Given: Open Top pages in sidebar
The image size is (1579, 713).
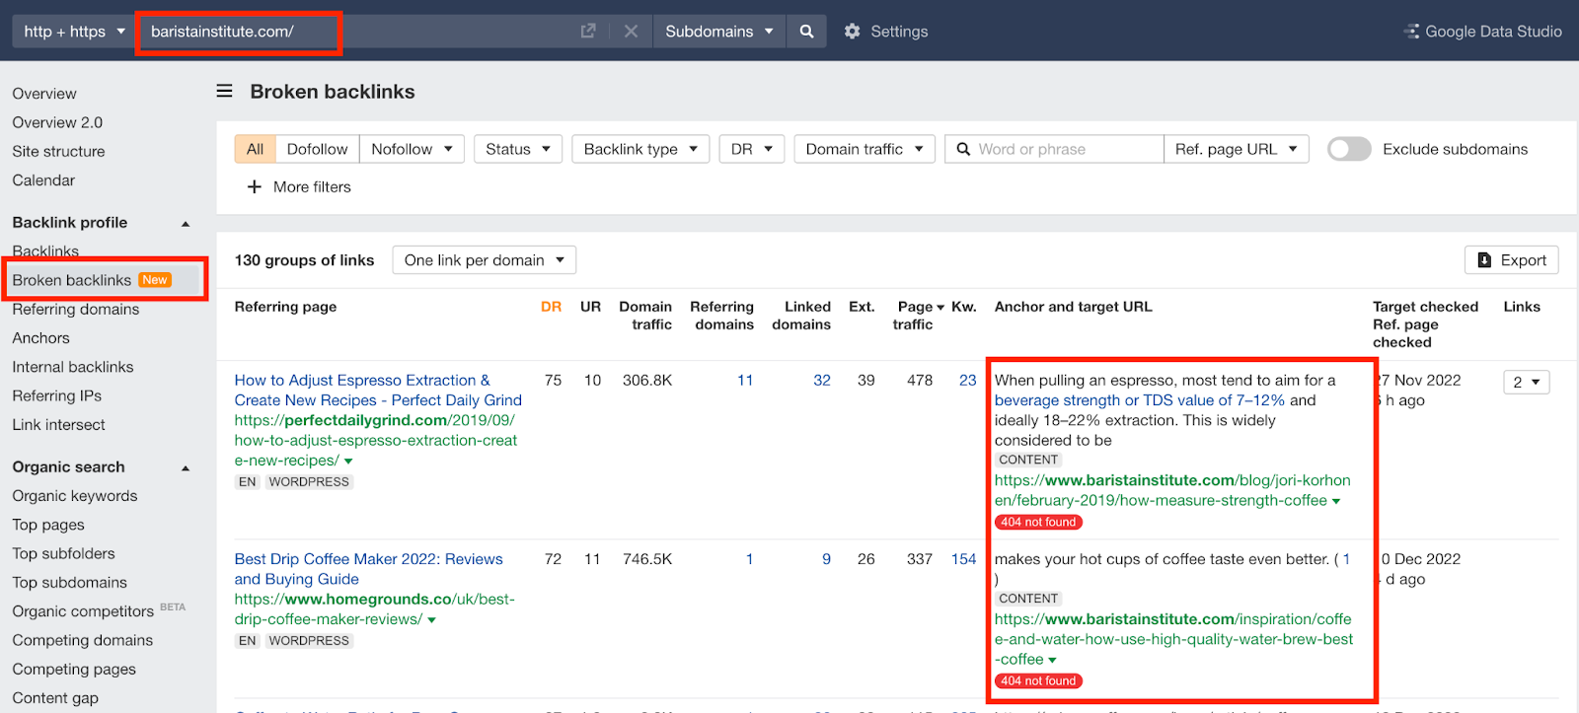Looking at the screenshot, I should (x=48, y=525).
